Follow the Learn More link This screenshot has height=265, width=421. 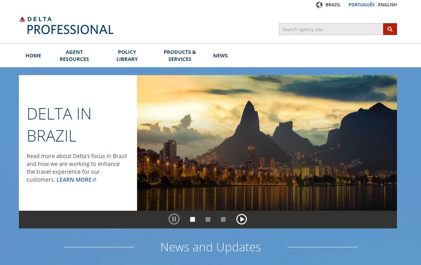click(74, 180)
